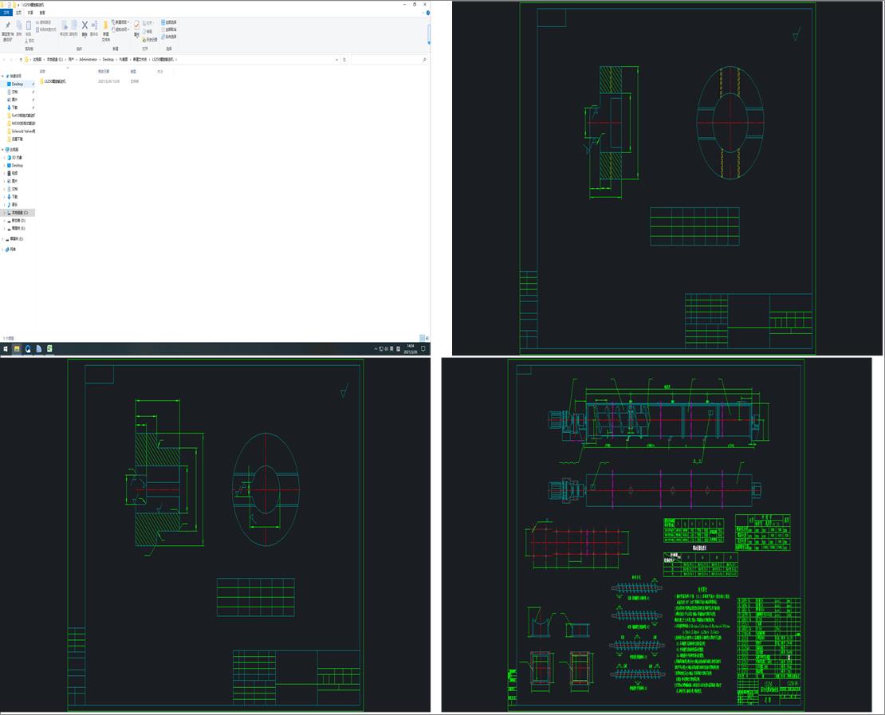
Task: Switch to the View ribbon tab
Action: click(x=41, y=13)
